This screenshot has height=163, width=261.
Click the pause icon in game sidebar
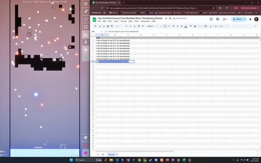[x=86, y=42]
